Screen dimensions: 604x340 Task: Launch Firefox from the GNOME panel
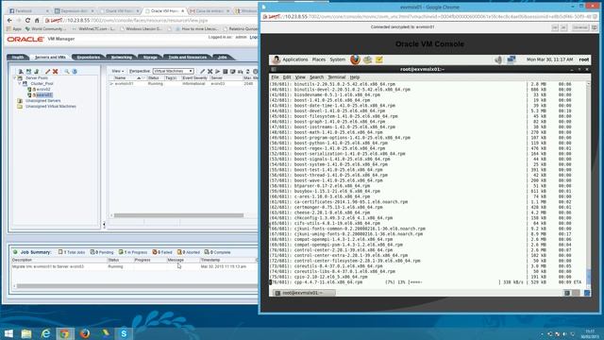pyautogui.click(x=355, y=59)
